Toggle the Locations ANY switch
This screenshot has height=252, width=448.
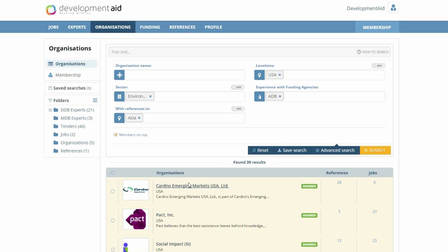tap(378, 66)
